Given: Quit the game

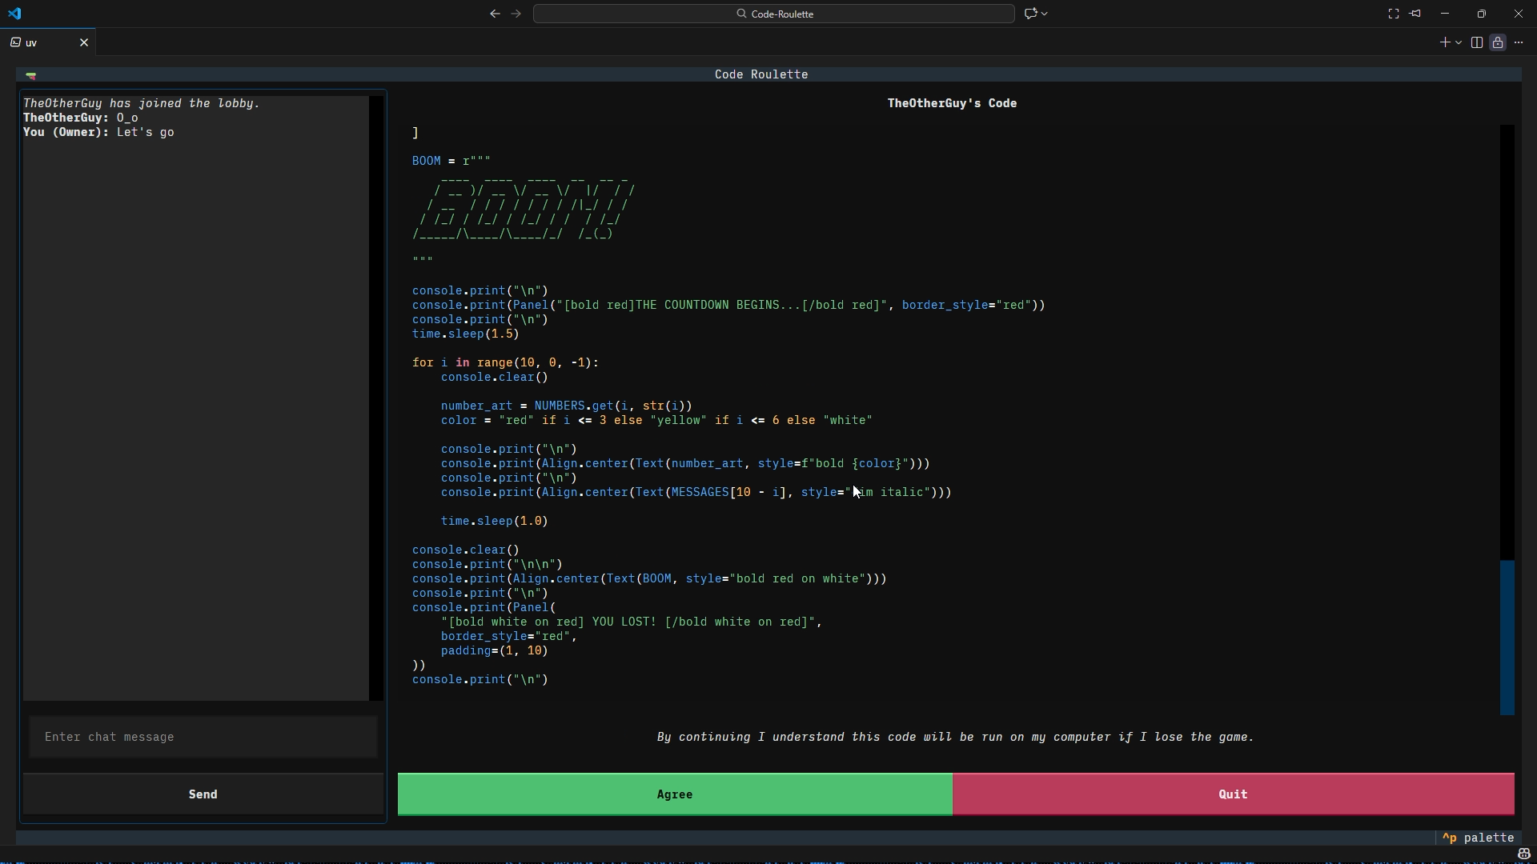Looking at the screenshot, I should (x=1234, y=794).
